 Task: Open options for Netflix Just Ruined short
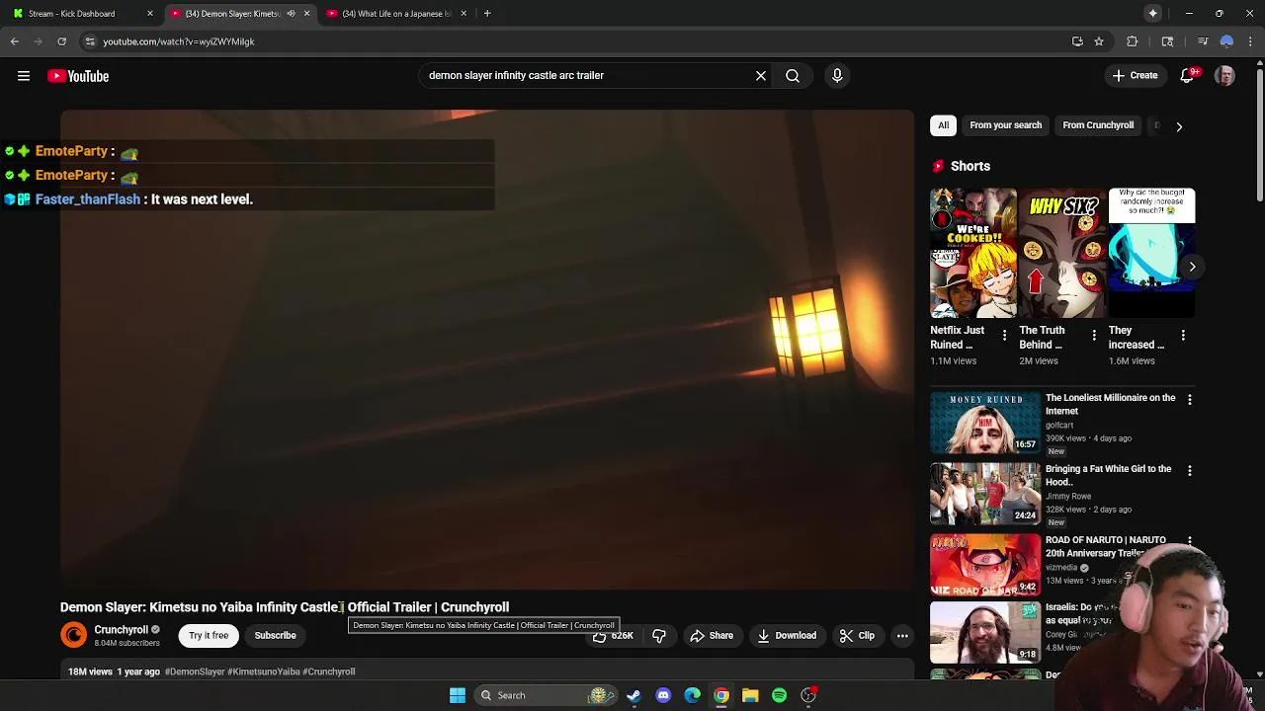[1004, 336]
